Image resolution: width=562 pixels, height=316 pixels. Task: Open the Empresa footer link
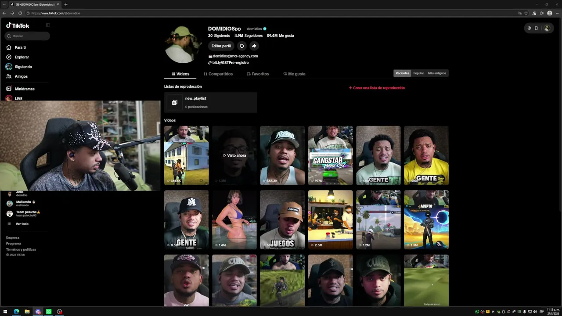(13, 237)
